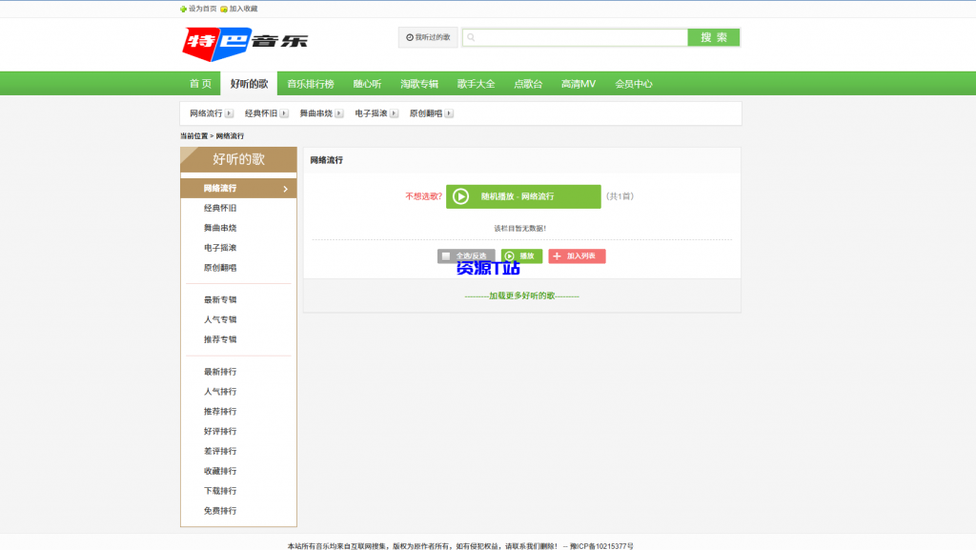Open the 会员中心 navigation tab
Viewport: 976px width, 550px height.
click(634, 83)
